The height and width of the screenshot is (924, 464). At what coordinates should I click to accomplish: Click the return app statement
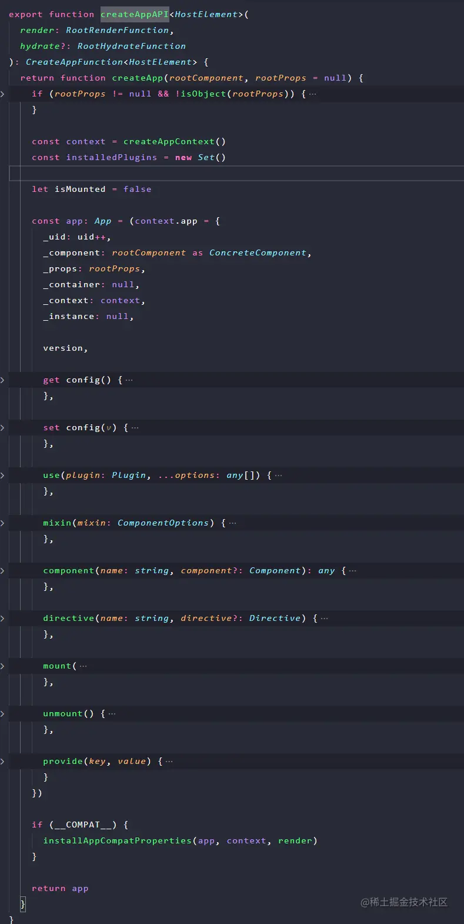click(60, 889)
